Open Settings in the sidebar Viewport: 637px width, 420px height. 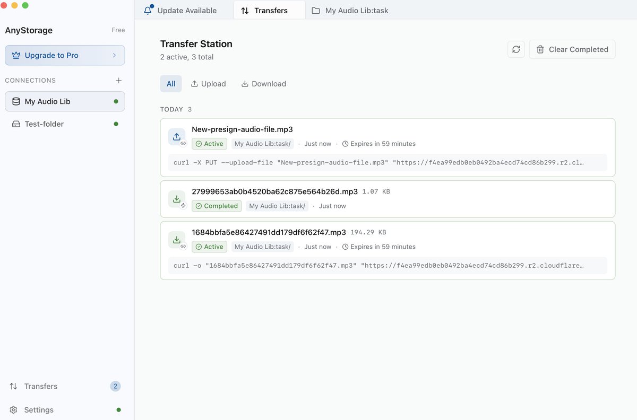[x=65, y=410]
